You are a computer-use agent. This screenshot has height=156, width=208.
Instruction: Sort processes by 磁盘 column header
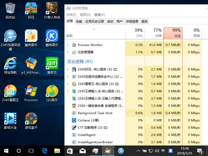point(173,33)
